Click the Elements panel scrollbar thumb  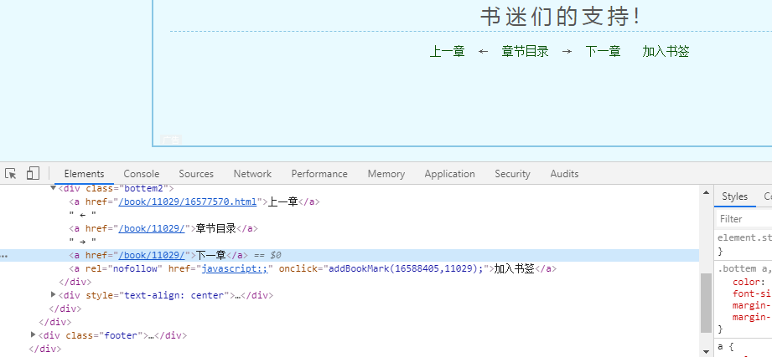706,303
